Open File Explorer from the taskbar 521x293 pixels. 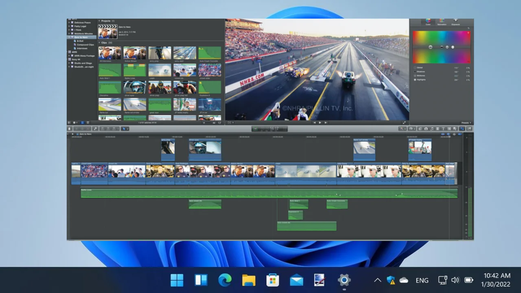249,280
